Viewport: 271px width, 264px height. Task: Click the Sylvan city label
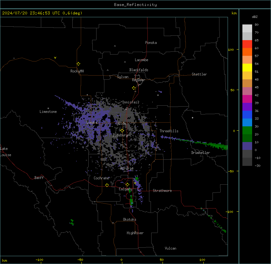pos(123,77)
